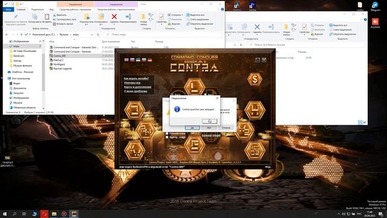Select the Ukrainian flag language icon

point(138,60)
